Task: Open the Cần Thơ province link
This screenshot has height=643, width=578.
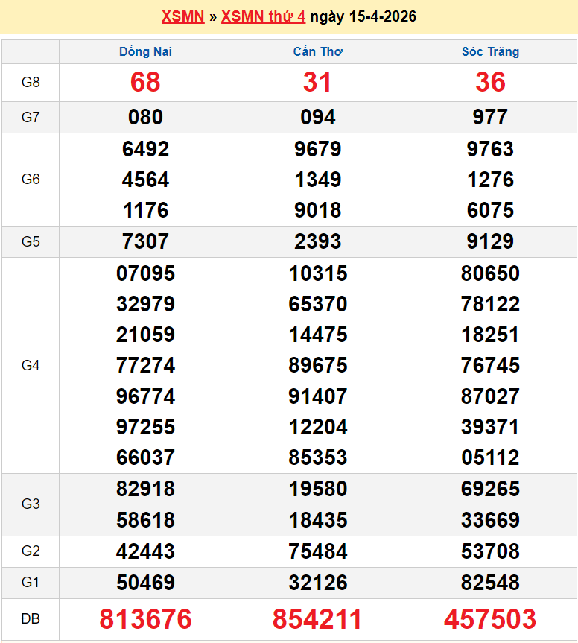Action: tap(318, 52)
